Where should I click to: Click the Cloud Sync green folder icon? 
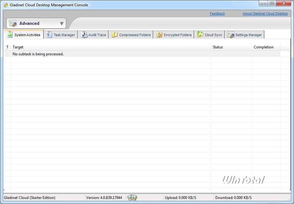[x=200, y=35]
